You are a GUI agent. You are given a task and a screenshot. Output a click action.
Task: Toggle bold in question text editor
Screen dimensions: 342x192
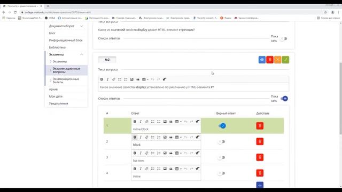point(102,79)
